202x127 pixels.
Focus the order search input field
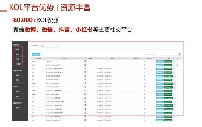pyautogui.click(x=161, y=54)
